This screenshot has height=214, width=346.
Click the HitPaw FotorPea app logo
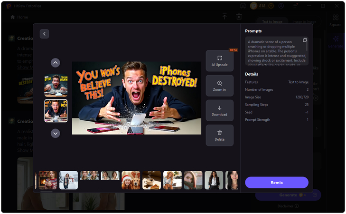point(9,6)
